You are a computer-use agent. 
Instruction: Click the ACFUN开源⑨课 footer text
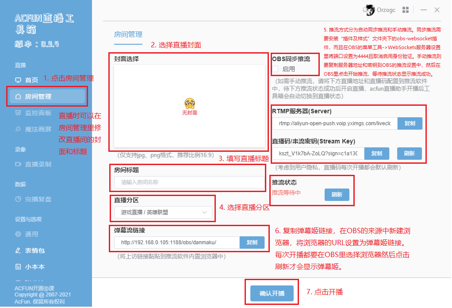[x=34, y=288]
